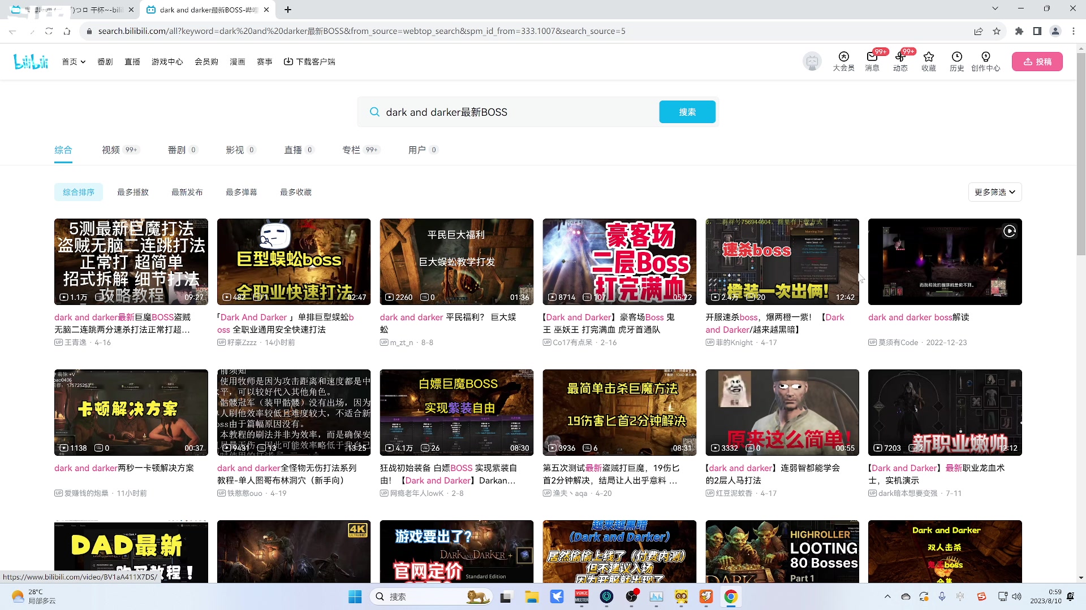
Task: Switch to the 影视 results tab
Action: pyautogui.click(x=240, y=150)
